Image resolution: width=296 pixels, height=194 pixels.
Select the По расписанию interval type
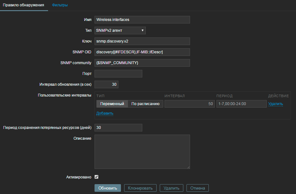(x=145, y=104)
